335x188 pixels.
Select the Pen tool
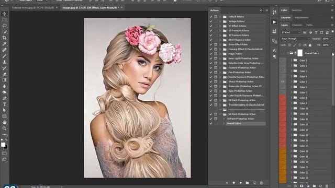point(4,98)
